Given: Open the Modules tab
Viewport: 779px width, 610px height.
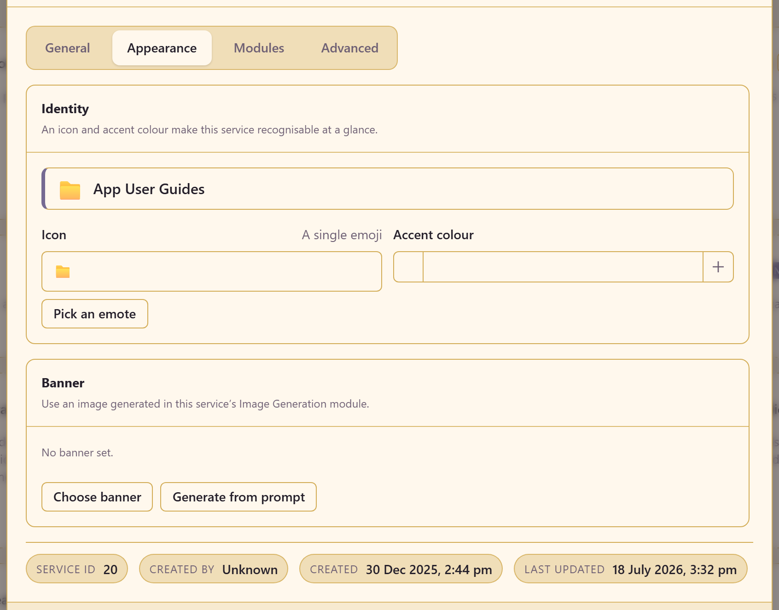Looking at the screenshot, I should 259,48.
